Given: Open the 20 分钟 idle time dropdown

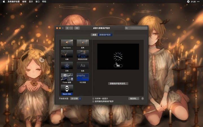Looking at the screenshot, I should 76,98.
